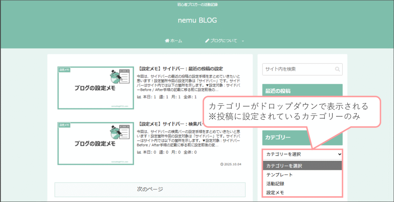
Task: Click the nemu BLOG site title
Action: (197, 20)
